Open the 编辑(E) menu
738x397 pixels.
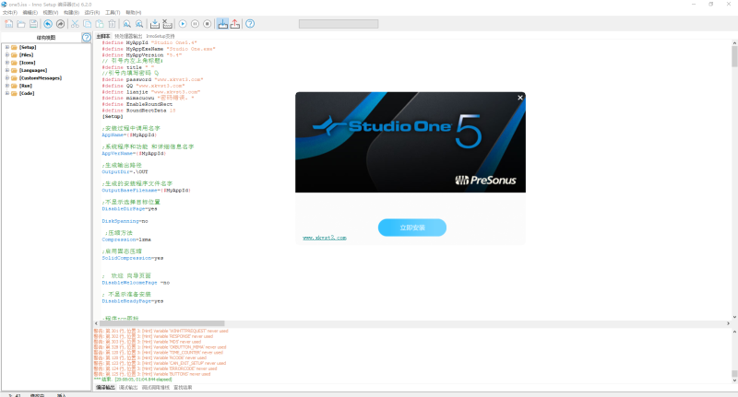[30, 13]
